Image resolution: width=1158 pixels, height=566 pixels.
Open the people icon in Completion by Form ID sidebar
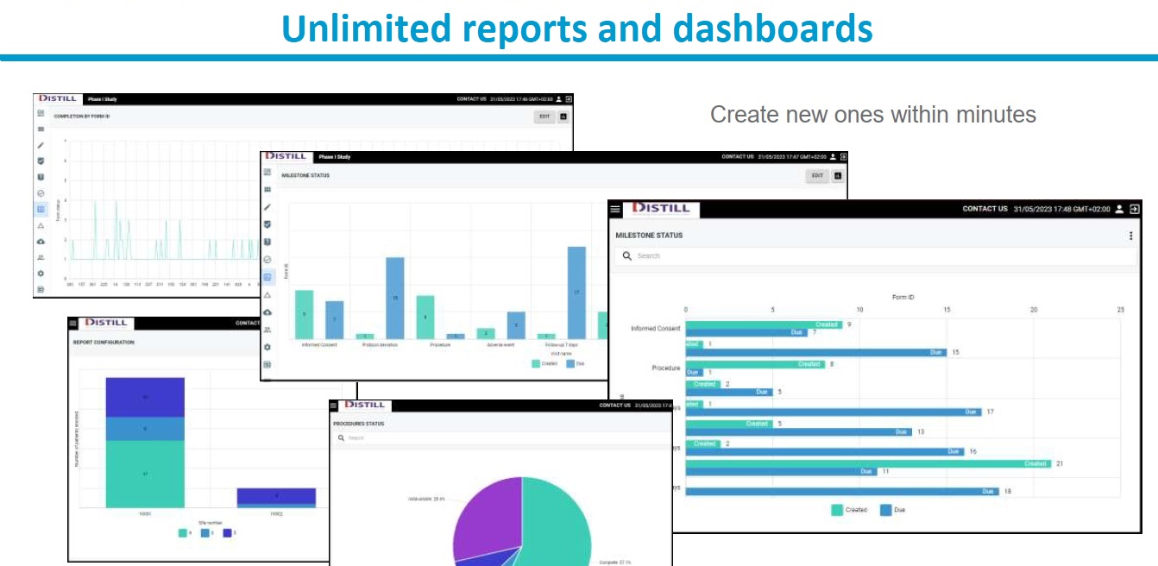[41, 257]
